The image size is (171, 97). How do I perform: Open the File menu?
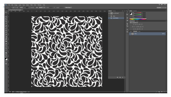click(9, 5)
